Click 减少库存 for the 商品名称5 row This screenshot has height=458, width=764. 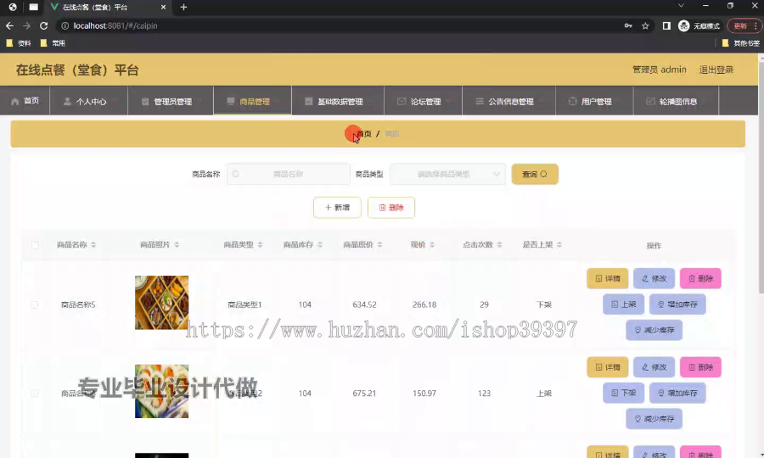coord(654,330)
